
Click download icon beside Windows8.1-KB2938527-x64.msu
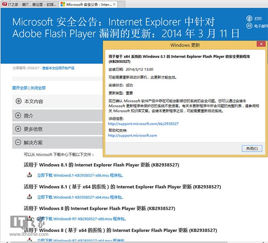pos(30,196)
